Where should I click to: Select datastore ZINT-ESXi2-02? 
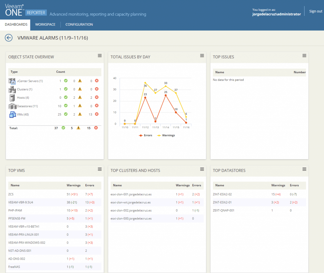point(259,194)
